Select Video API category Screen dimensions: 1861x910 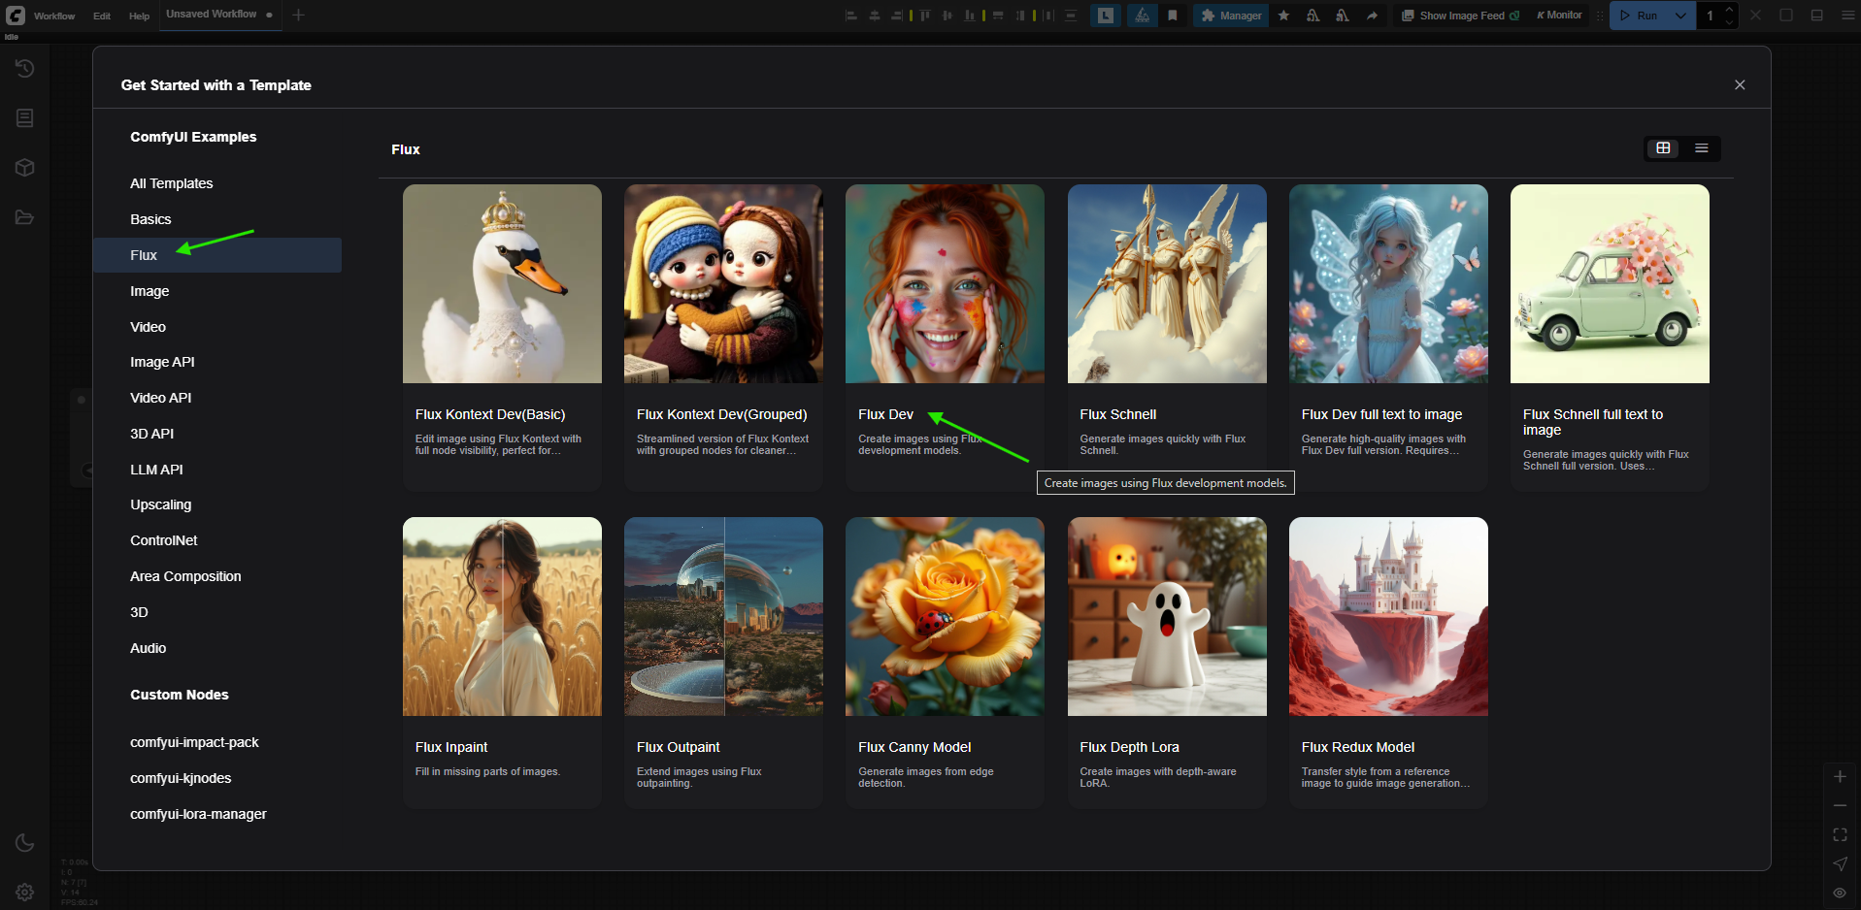pos(217,398)
